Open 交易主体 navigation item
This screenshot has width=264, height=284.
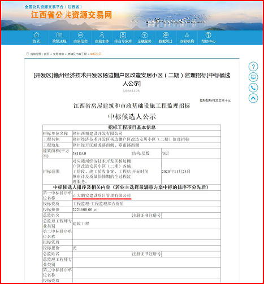[102, 38]
